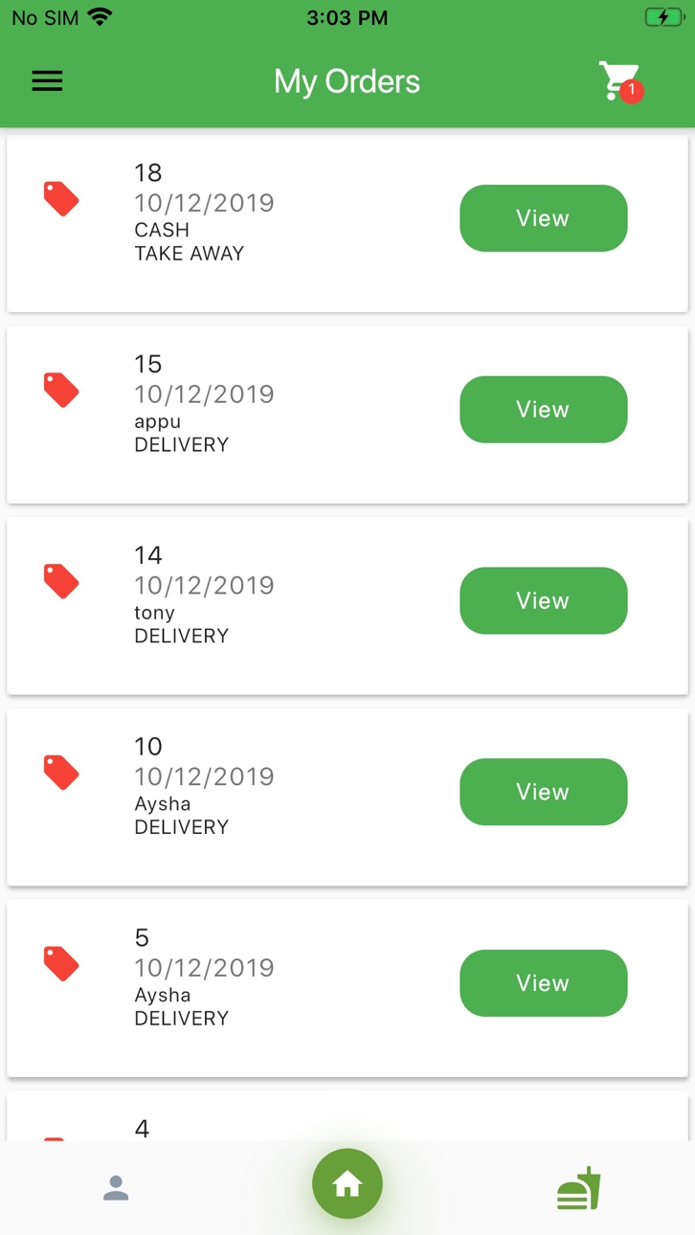The height and width of the screenshot is (1235, 695).
Task: Open the profile tab in bottom bar
Action: coord(116,1188)
